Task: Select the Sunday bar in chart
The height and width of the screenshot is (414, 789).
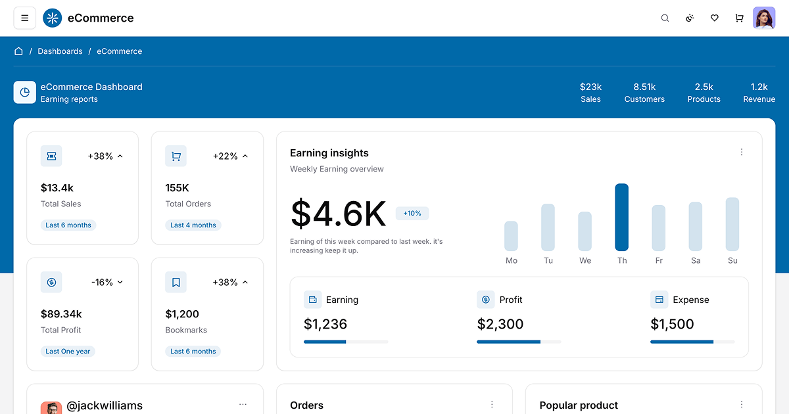Action: point(732,224)
